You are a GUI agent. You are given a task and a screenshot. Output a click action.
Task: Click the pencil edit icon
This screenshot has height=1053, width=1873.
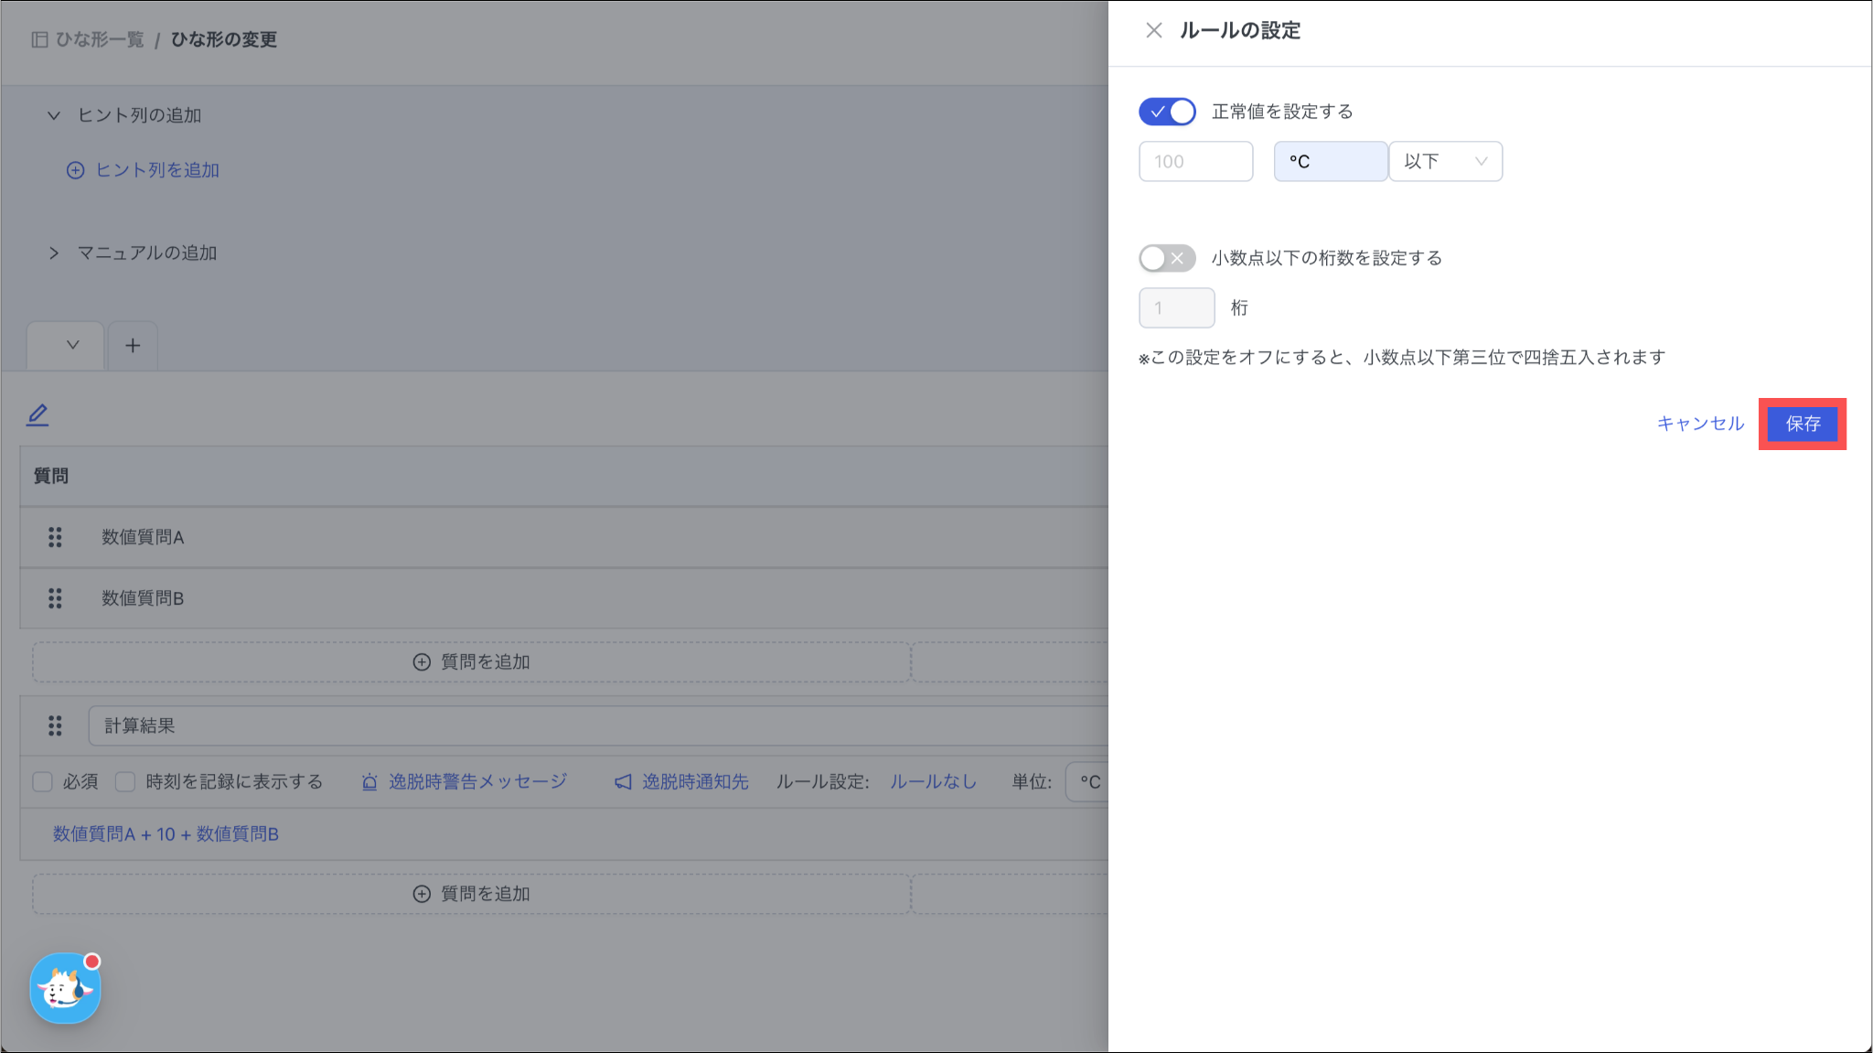[37, 414]
